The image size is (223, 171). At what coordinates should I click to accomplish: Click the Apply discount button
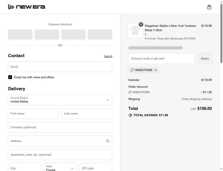tap(205, 58)
